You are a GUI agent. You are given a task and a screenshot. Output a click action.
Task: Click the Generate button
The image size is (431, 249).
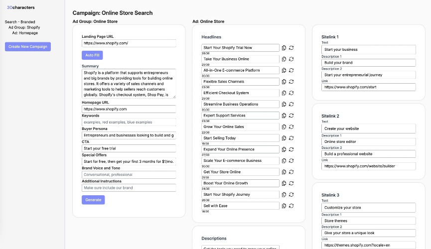tap(93, 200)
